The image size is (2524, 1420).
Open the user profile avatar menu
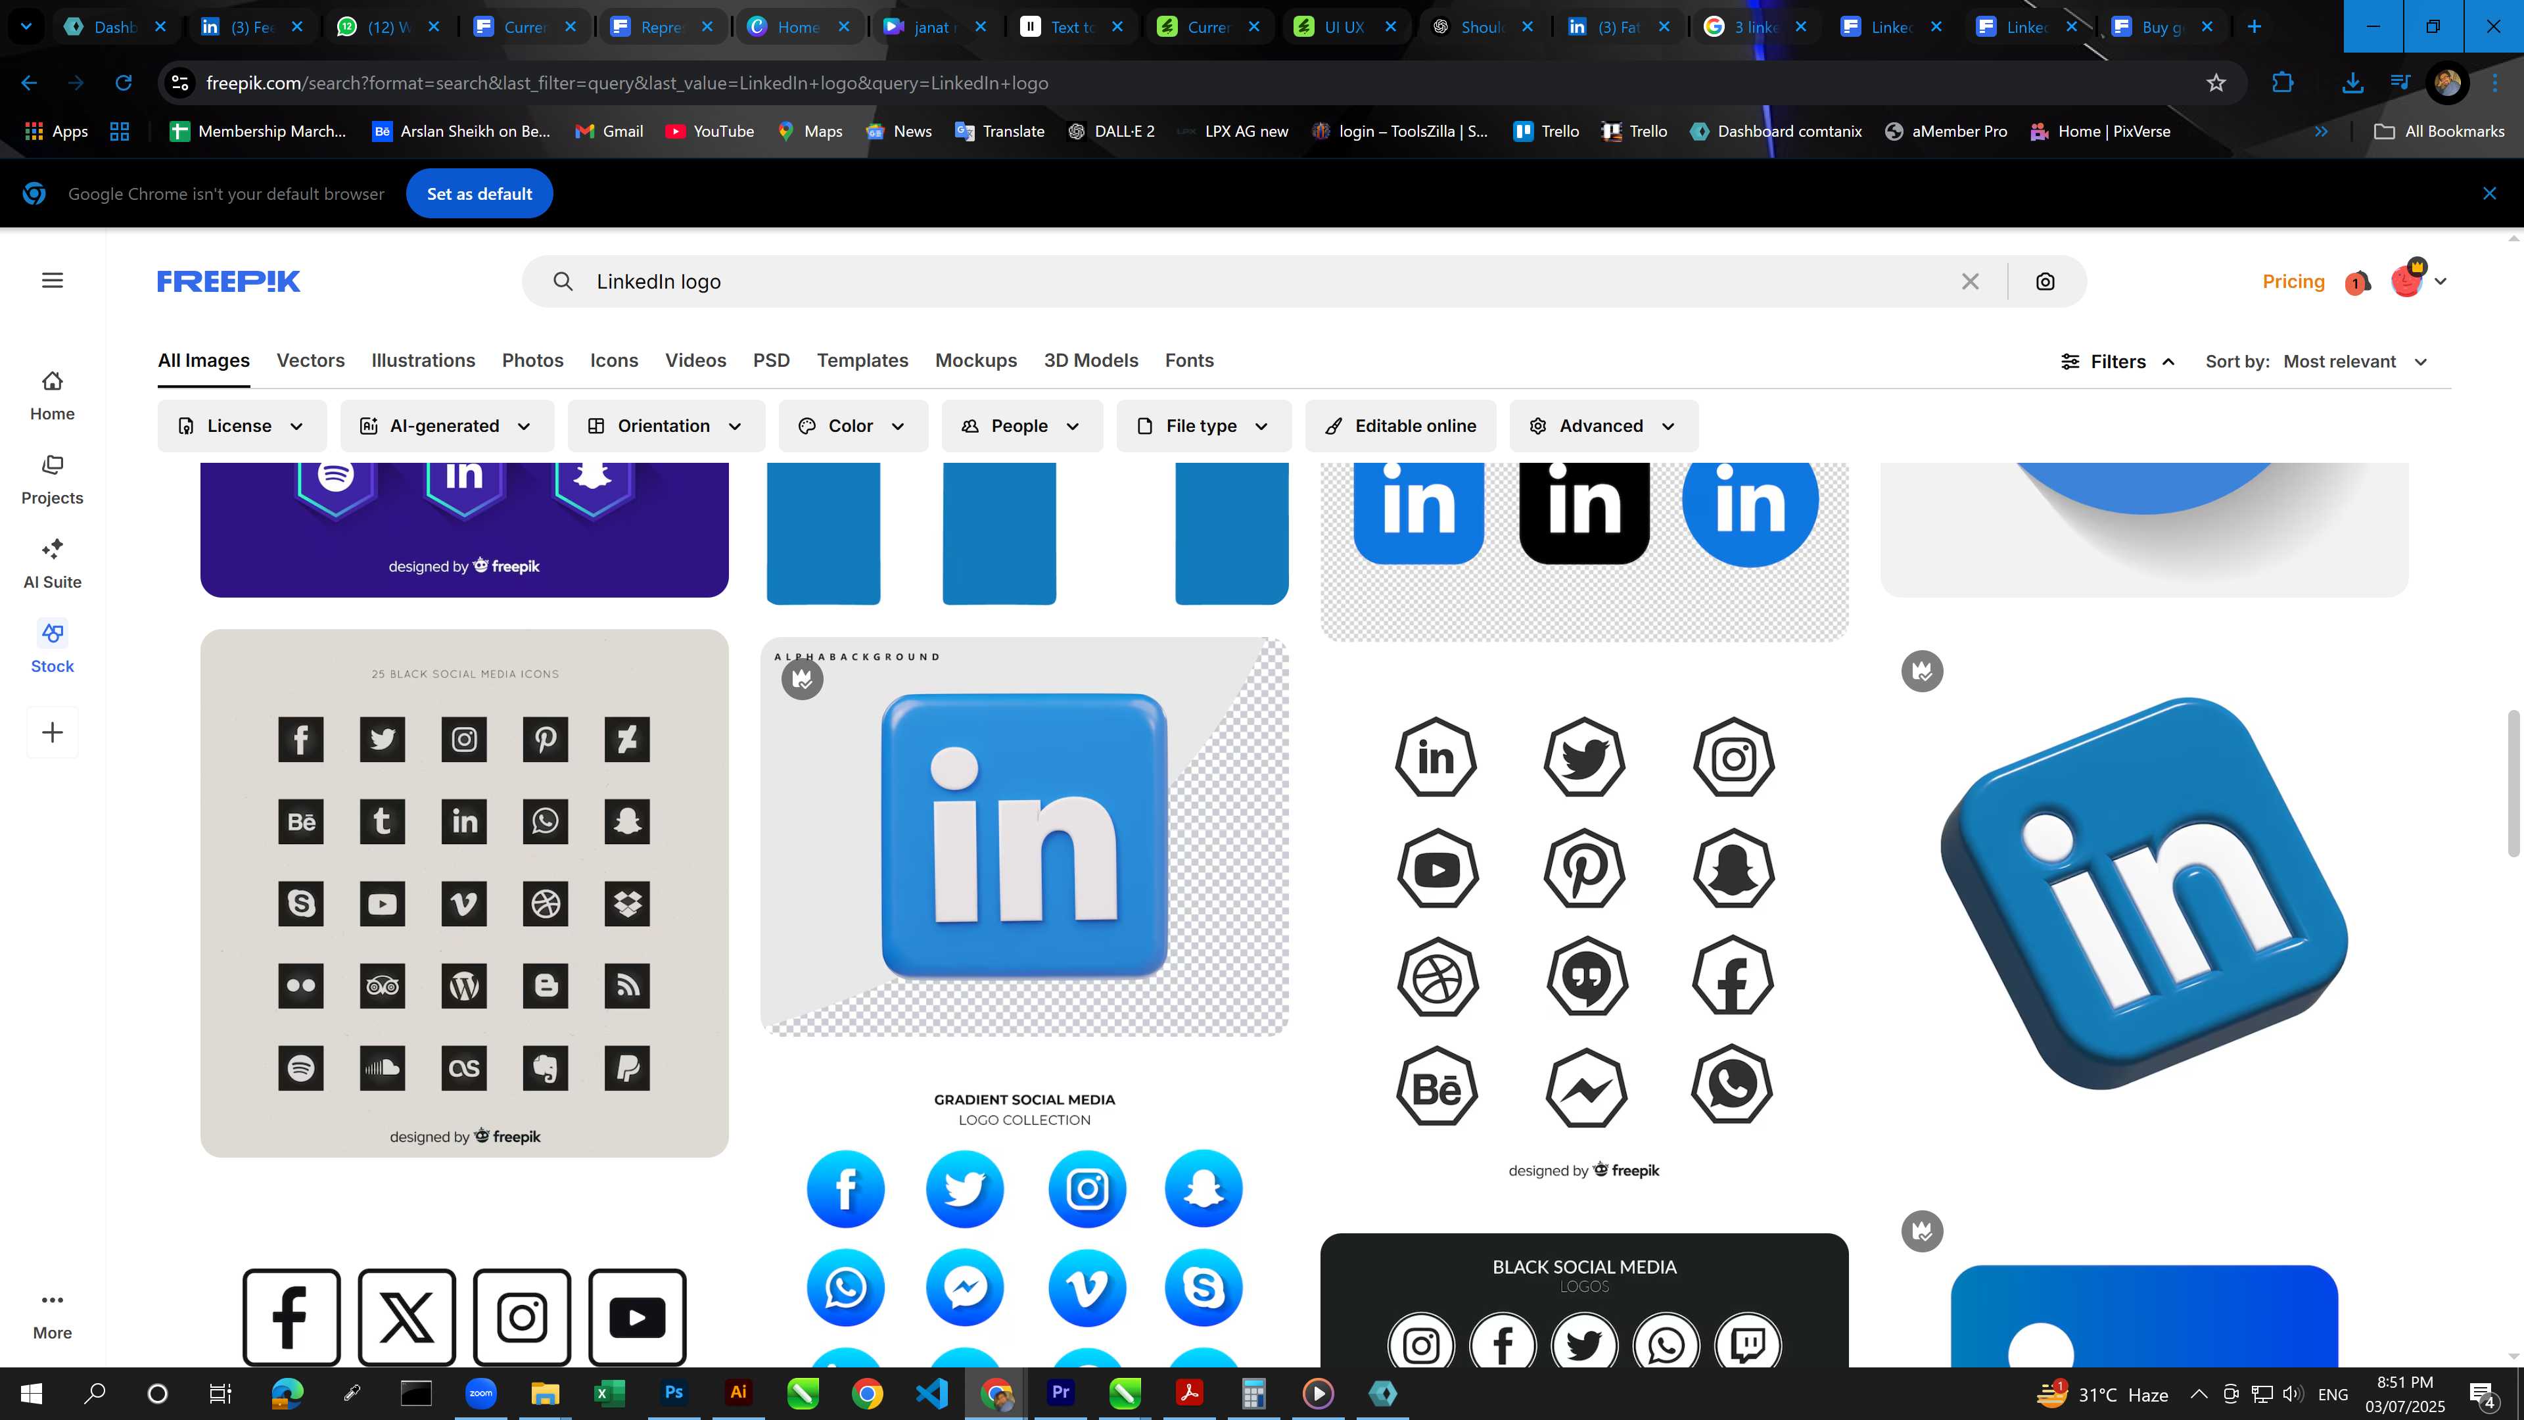(2418, 281)
